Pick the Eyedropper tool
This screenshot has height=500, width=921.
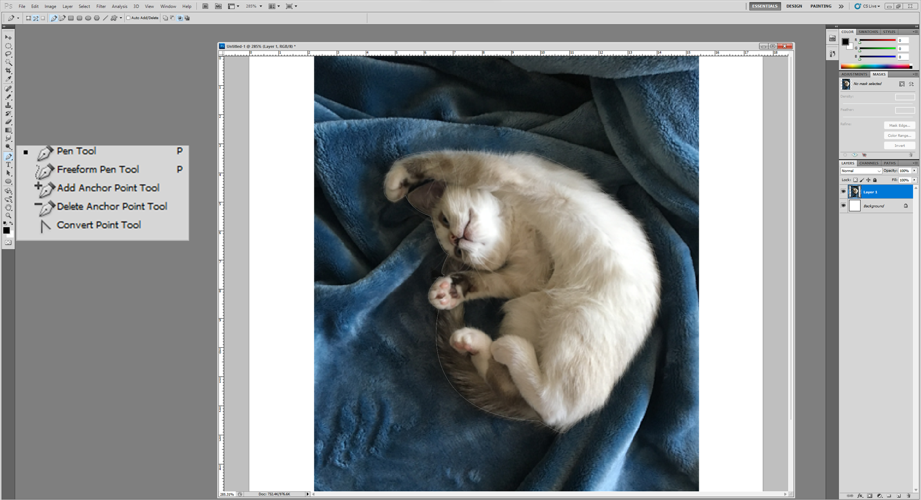(x=8, y=79)
